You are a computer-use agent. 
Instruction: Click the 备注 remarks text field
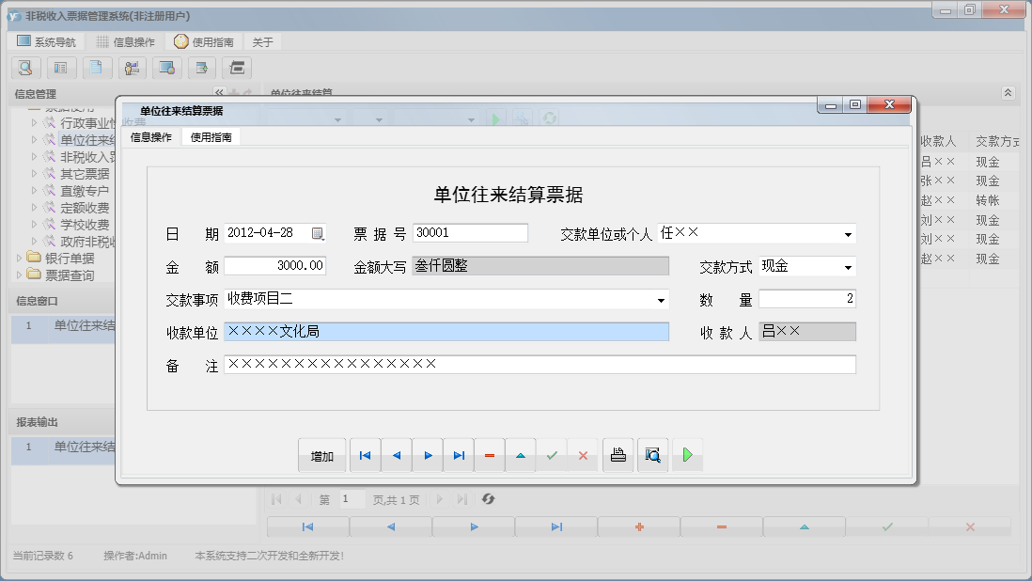coord(539,365)
